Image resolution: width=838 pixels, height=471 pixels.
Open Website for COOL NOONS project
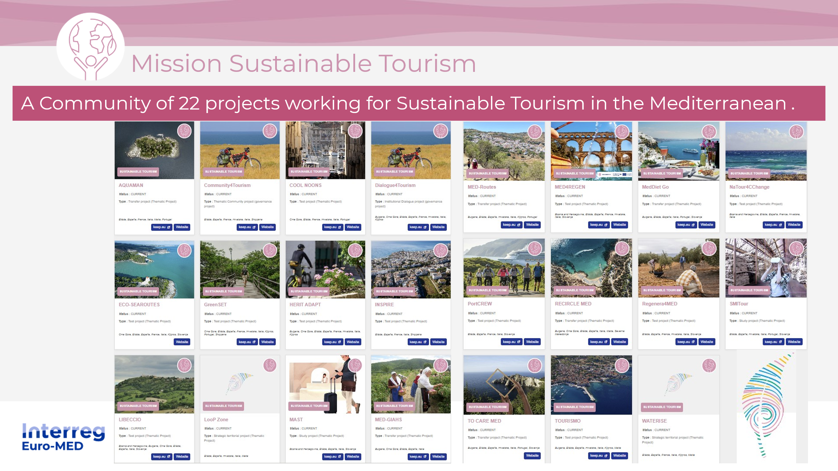353,227
